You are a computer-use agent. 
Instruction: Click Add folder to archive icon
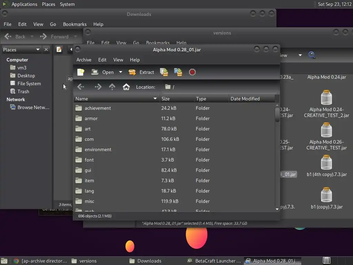pyautogui.click(x=178, y=72)
